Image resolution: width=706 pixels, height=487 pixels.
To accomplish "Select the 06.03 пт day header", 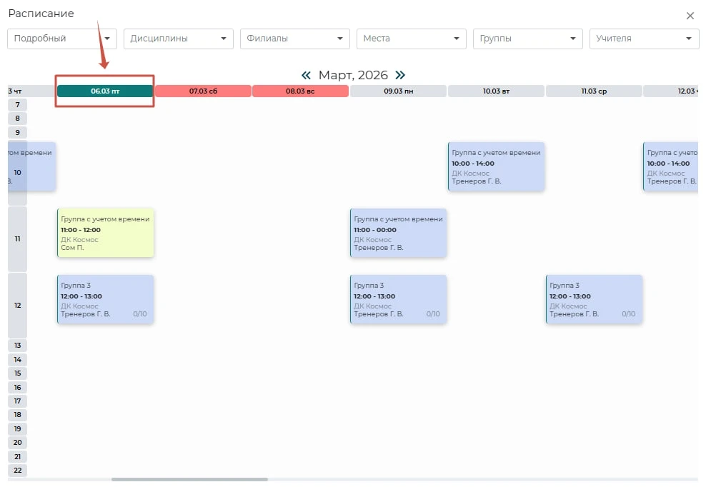I will pyautogui.click(x=105, y=91).
